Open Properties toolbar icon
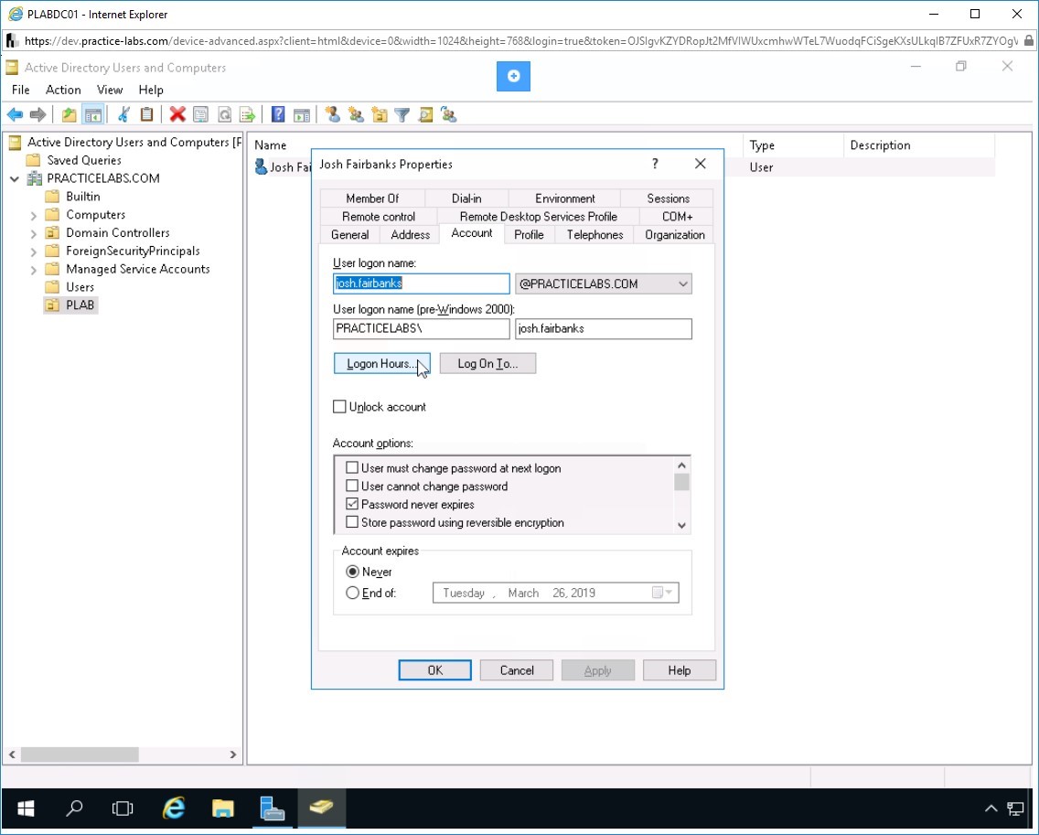Image resolution: width=1039 pixels, height=835 pixels. pos(200,114)
